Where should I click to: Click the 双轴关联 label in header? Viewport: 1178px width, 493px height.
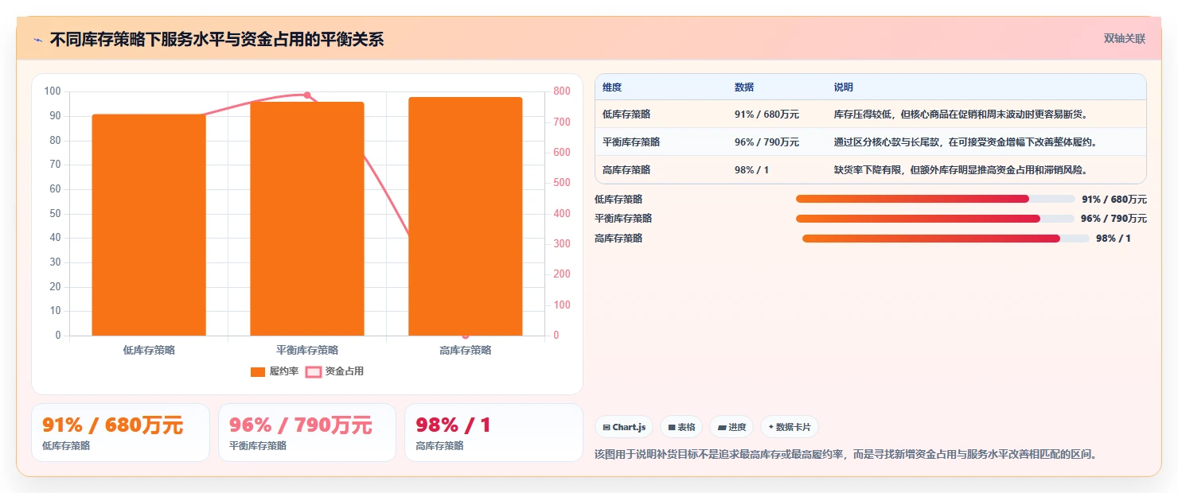point(1124,38)
